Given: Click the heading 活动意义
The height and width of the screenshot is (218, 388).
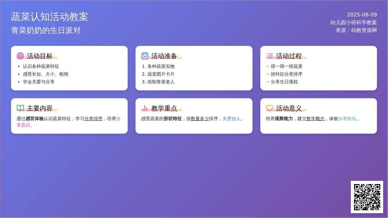Looking at the screenshot, I should click(289, 108).
